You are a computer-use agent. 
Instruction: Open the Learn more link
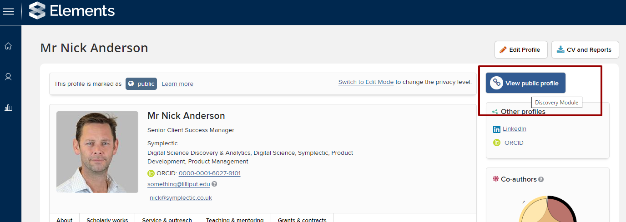[x=177, y=84]
